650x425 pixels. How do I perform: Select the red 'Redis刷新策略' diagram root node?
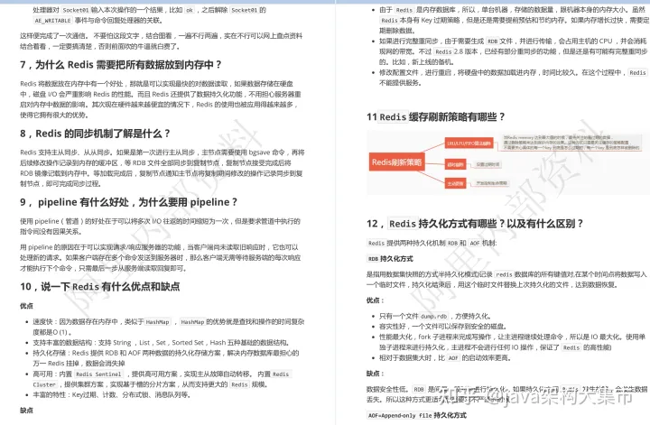point(396,162)
